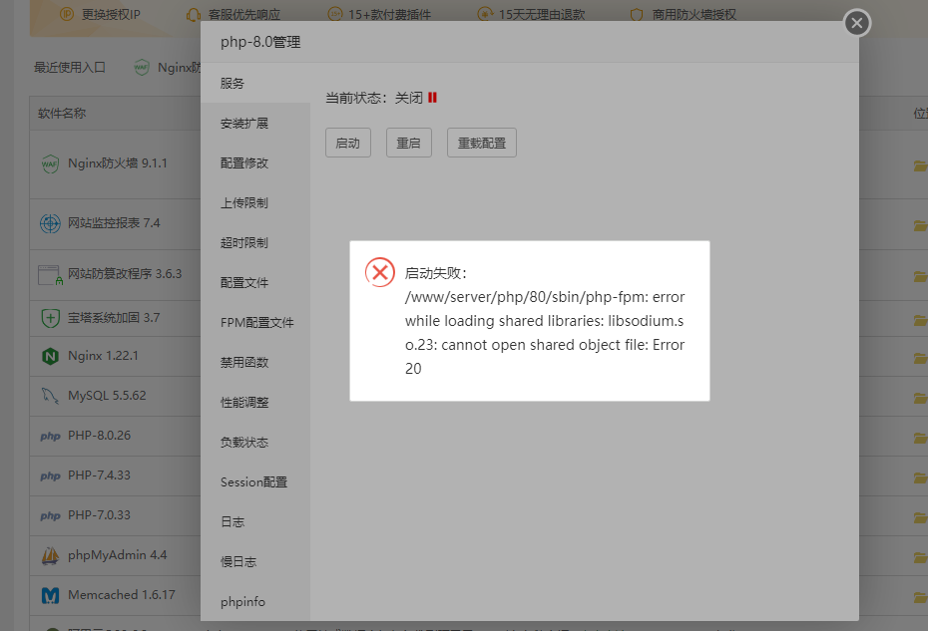Open folder icon in MySQL 5.5.62 row

[x=920, y=398]
